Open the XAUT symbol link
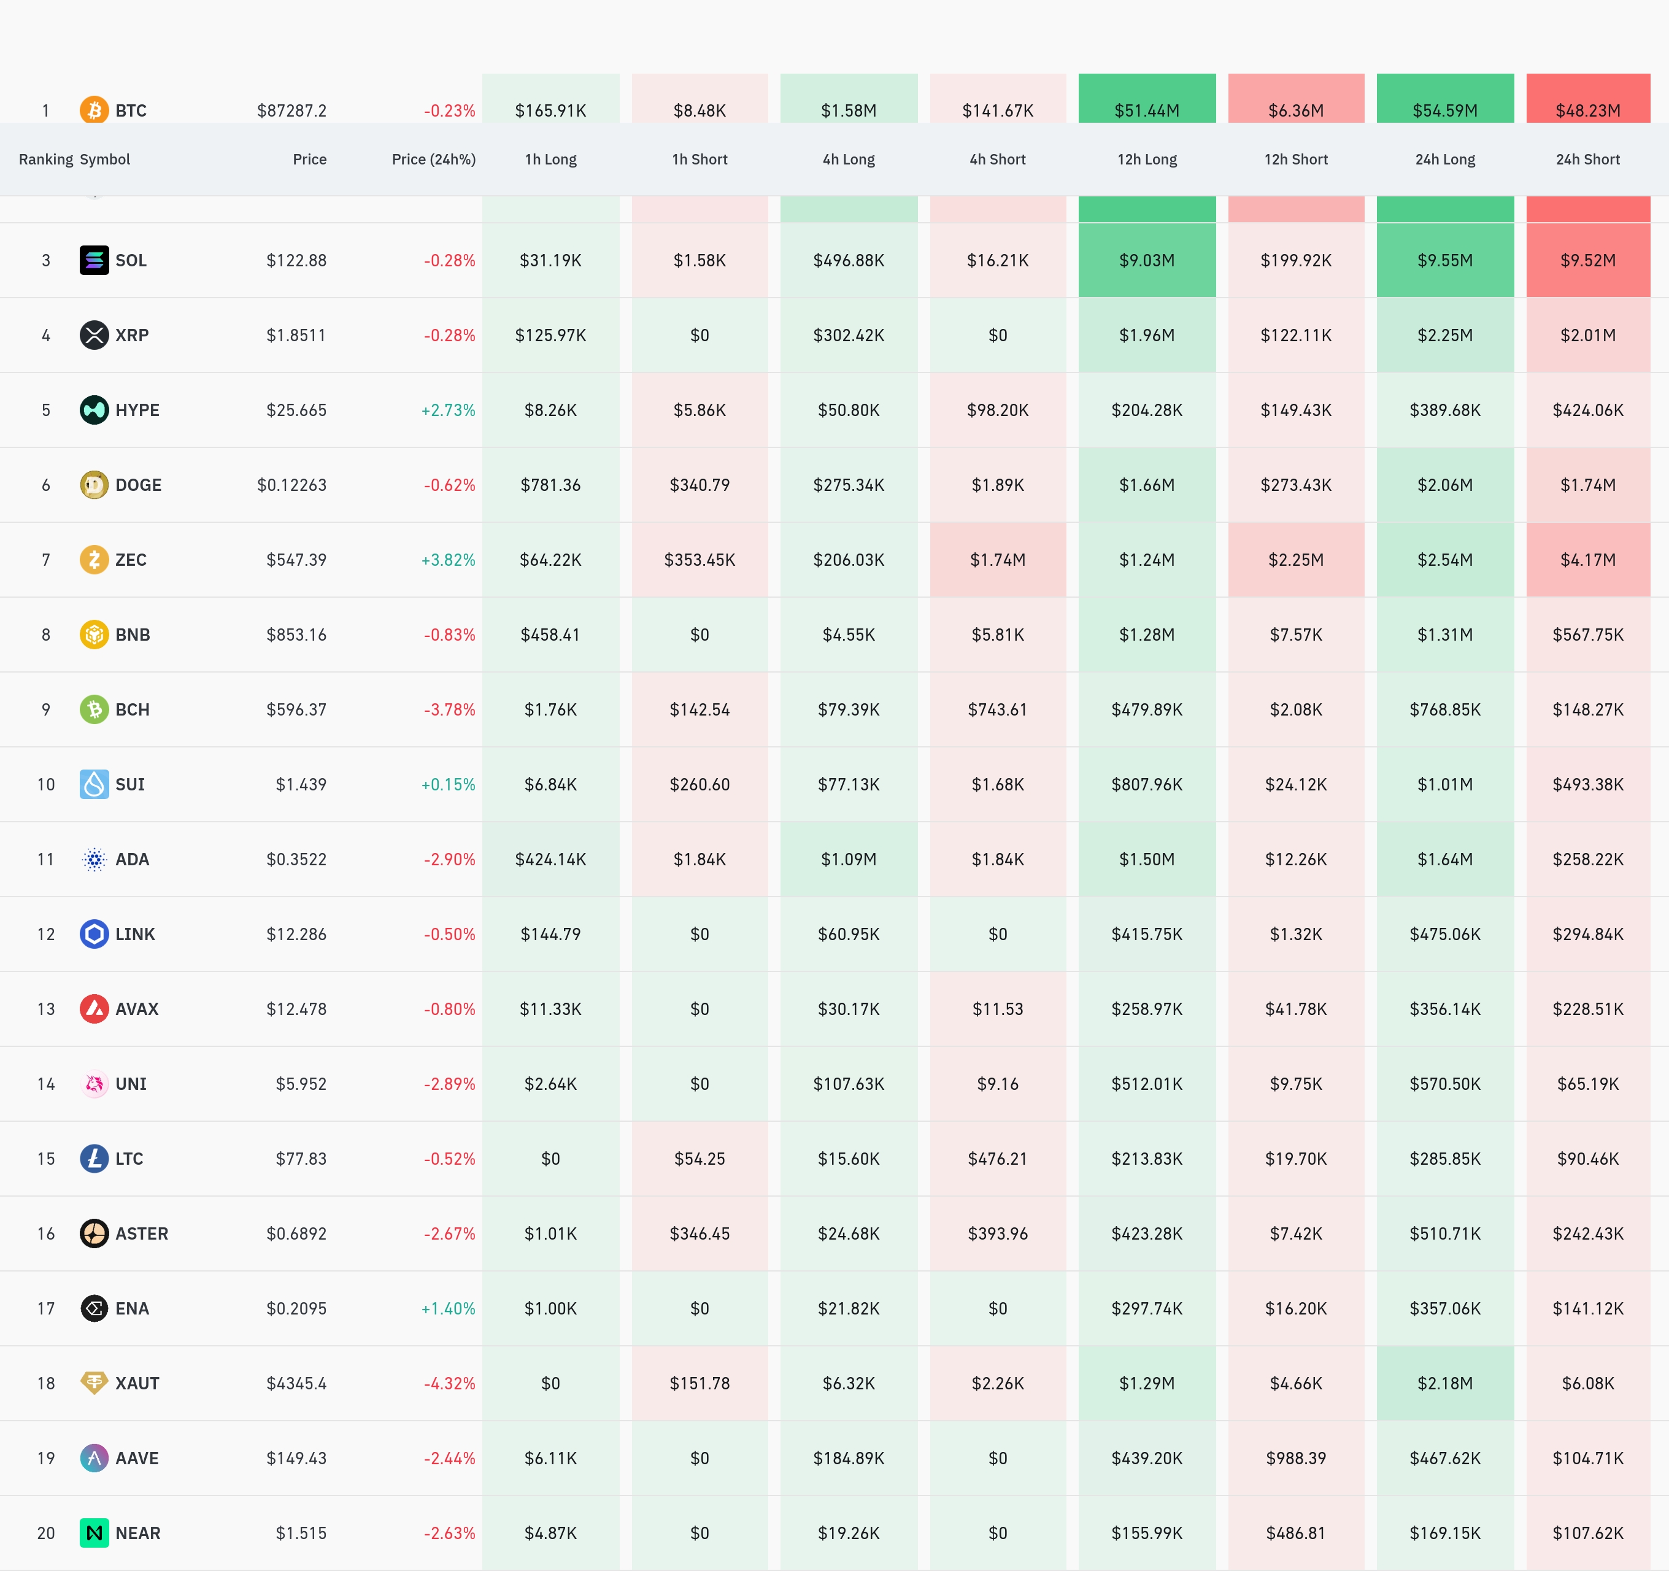This screenshot has height=1571, width=1669. pos(137,1383)
